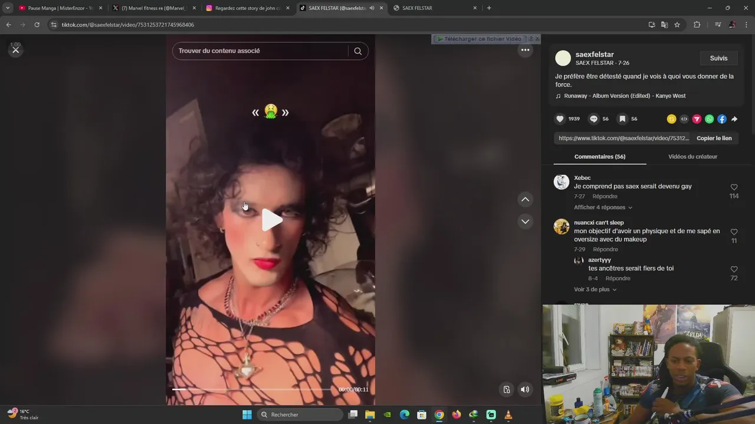755x424 pixels.
Task: Click 'Copier le lien' button
Action: coord(714,138)
